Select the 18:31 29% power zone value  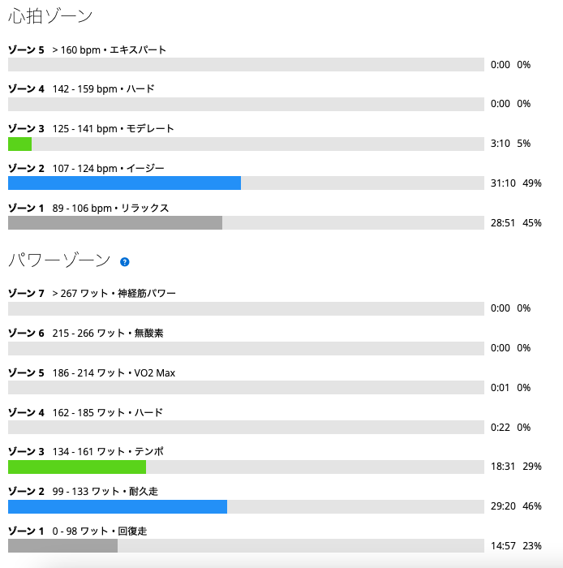tap(516, 467)
